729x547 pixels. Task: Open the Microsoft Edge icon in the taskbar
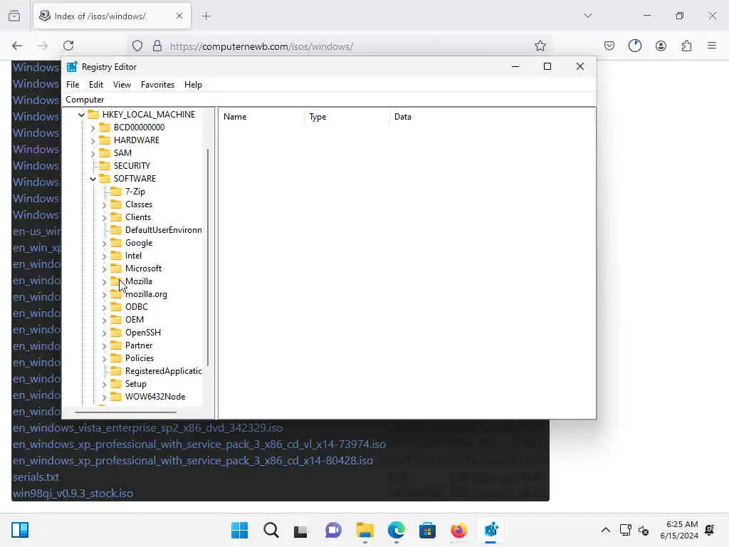point(396,530)
